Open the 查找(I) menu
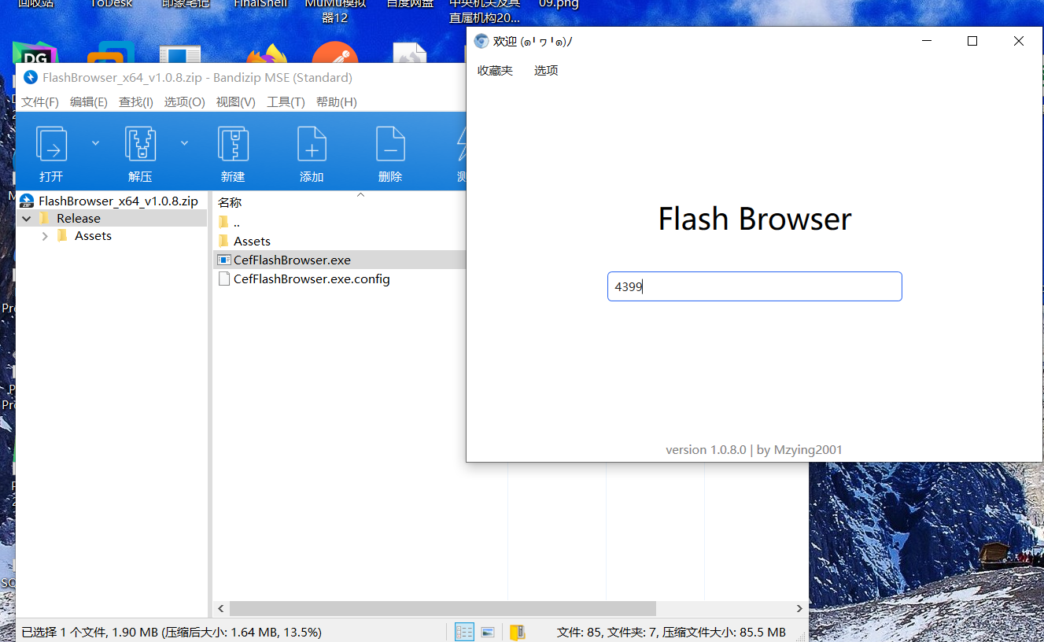 coord(136,101)
